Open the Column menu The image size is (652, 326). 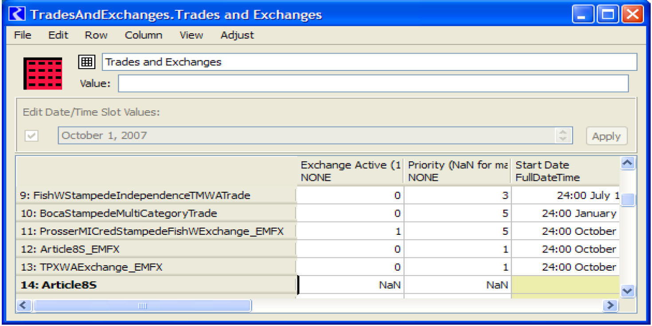[x=143, y=35]
